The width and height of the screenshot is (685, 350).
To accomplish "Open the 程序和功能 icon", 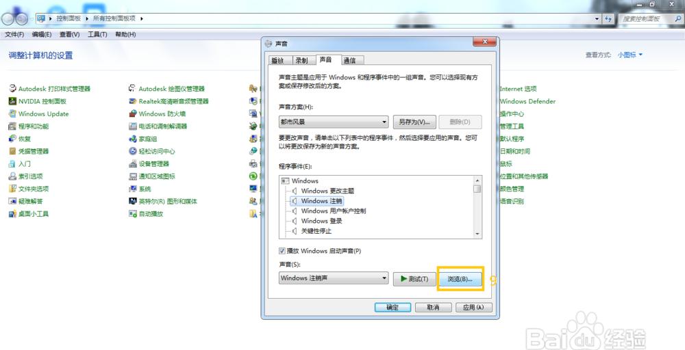I will pos(12,126).
